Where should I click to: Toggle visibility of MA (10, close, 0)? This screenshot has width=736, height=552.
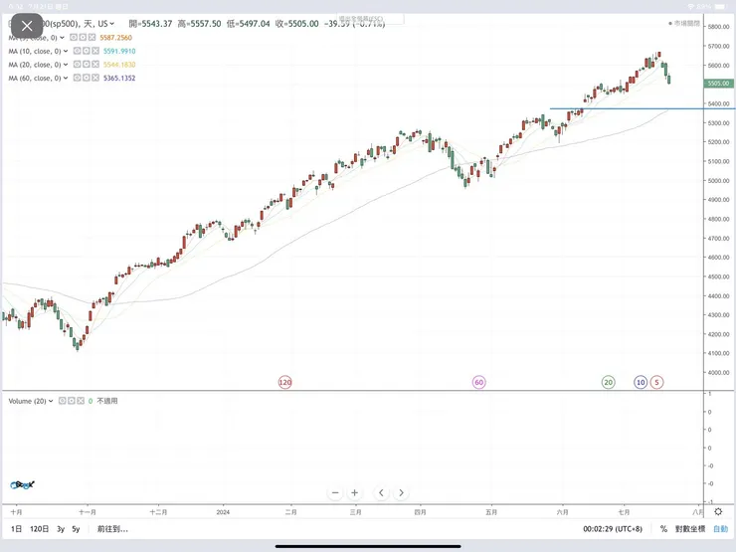[77, 51]
